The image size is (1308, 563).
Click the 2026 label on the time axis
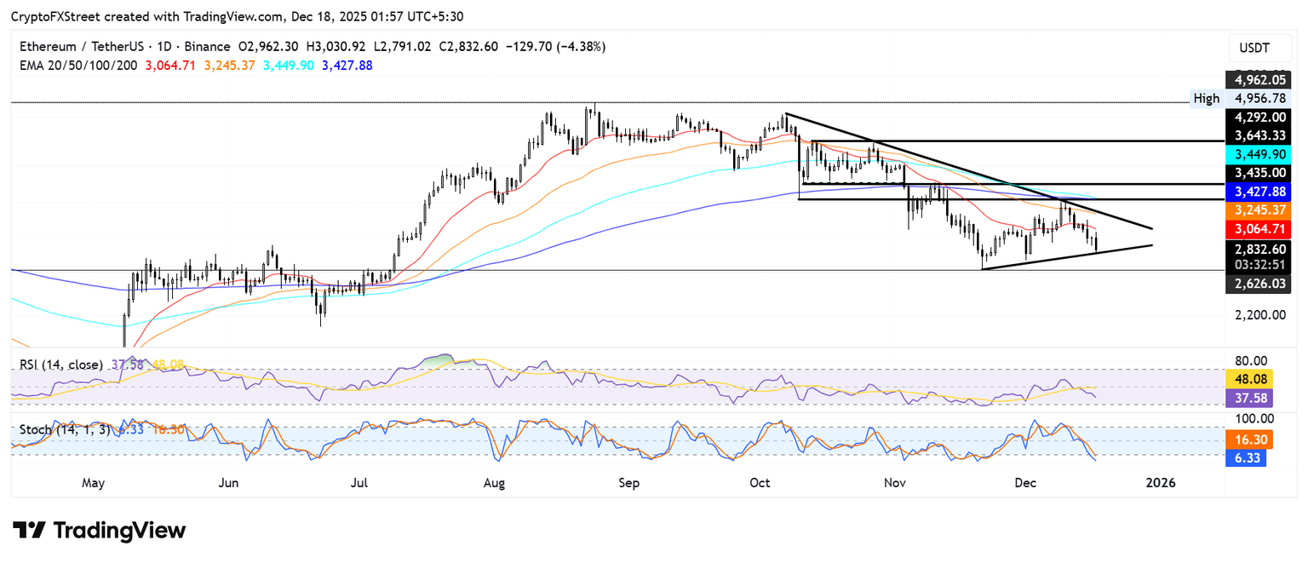pos(1160,483)
